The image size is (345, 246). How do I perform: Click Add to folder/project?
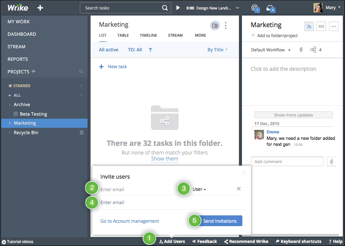tap(275, 35)
